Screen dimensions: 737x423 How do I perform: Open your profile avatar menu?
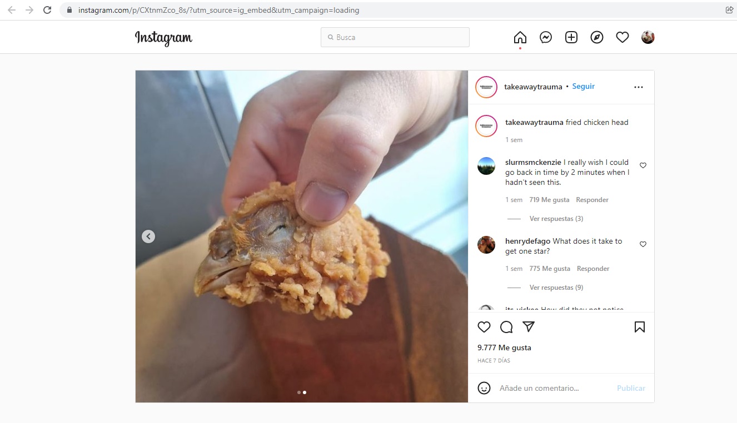pyautogui.click(x=648, y=37)
